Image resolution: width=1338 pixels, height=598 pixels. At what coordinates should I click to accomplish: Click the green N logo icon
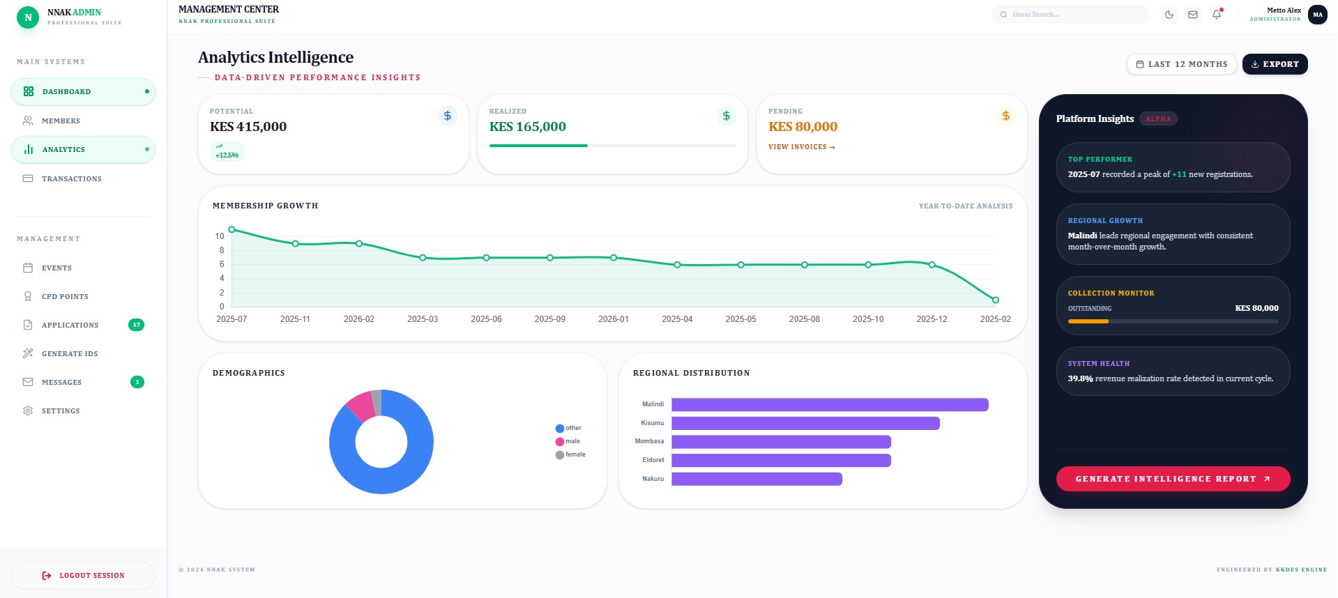28,17
